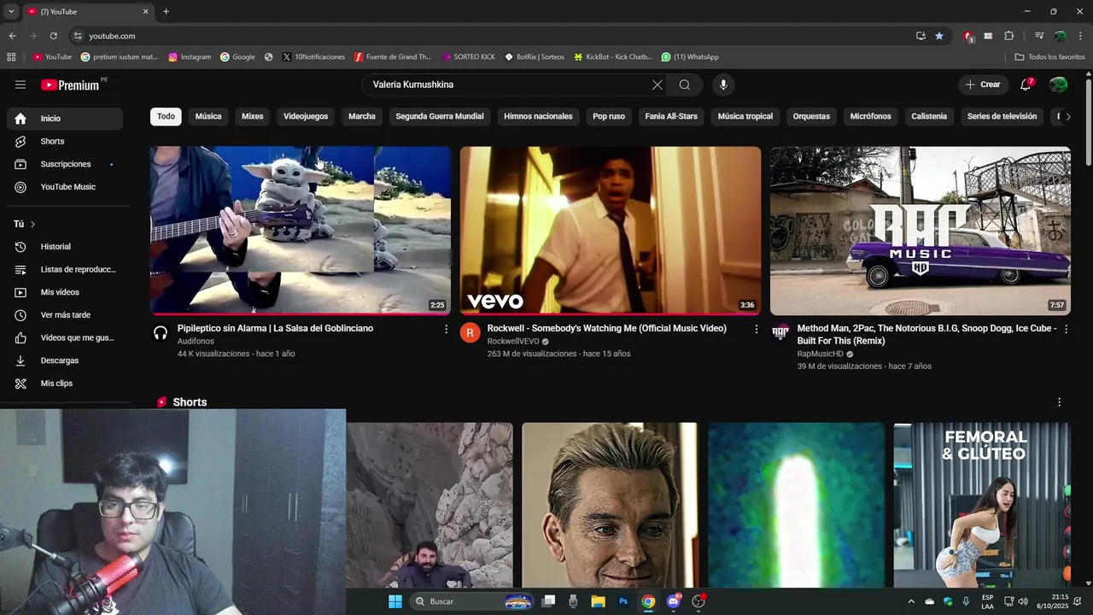Image resolution: width=1093 pixels, height=615 pixels.
Task: Open the RockwellVEVO channel avatar
Action: (471, 333)
